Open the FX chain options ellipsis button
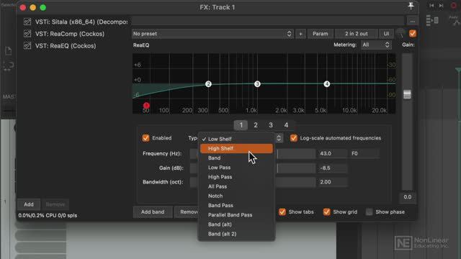 413,21
